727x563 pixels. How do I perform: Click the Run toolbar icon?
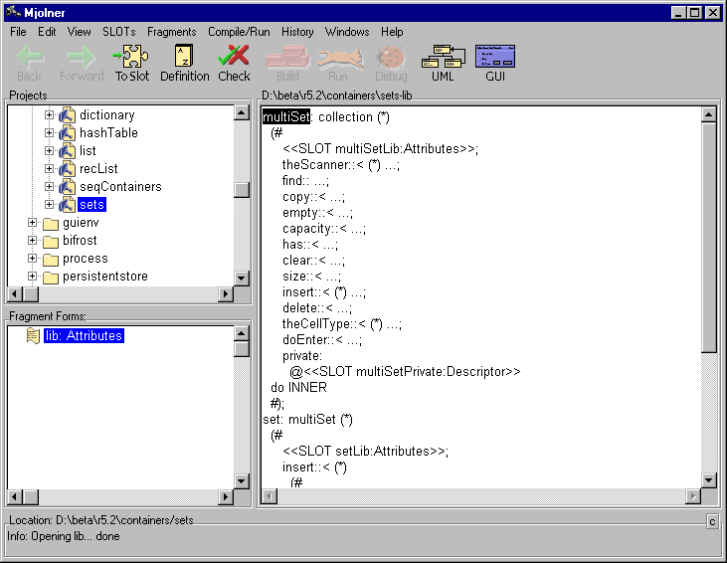point(338,63)
